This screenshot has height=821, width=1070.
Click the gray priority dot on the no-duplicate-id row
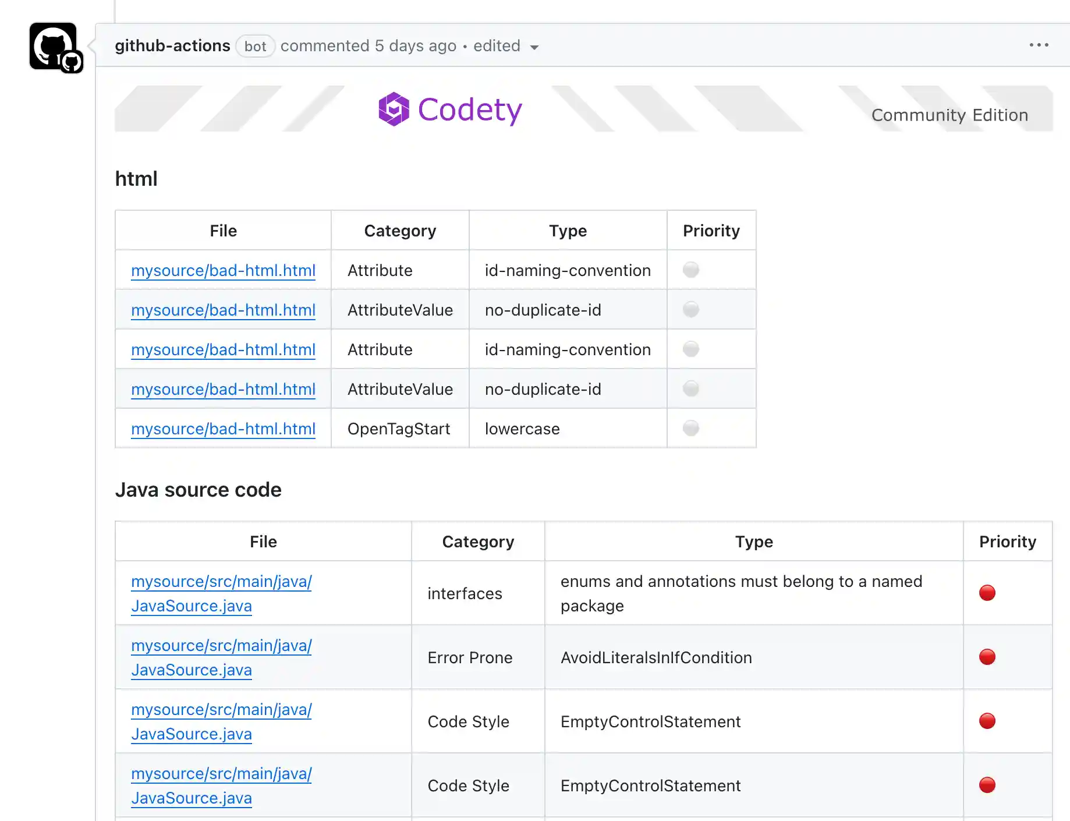pyautogui.click(x=690, y=309)
